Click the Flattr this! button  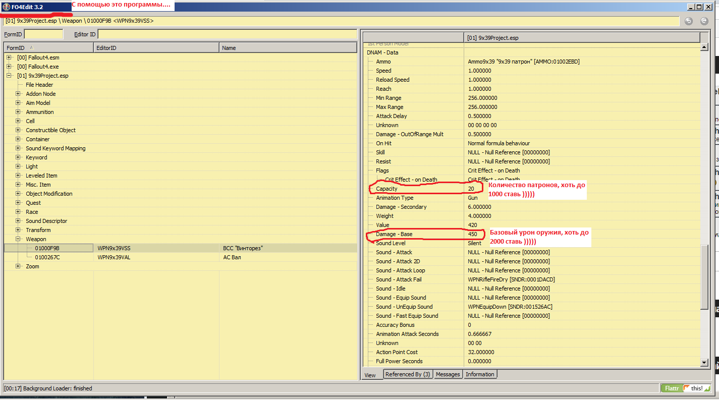click(687, 388)
